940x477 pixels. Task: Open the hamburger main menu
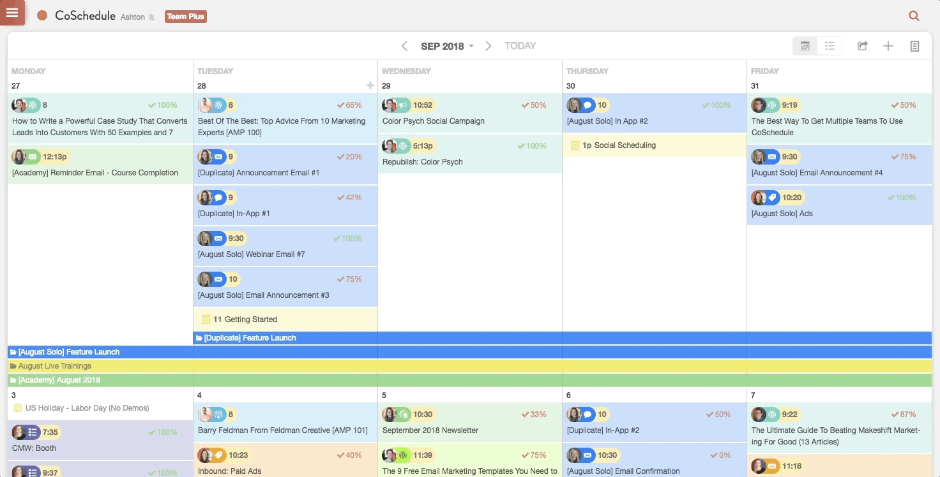pyautogui.click(x=12, y=12)
